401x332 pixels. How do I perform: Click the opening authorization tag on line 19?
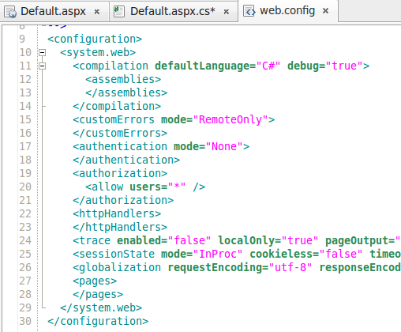(120, 173)
